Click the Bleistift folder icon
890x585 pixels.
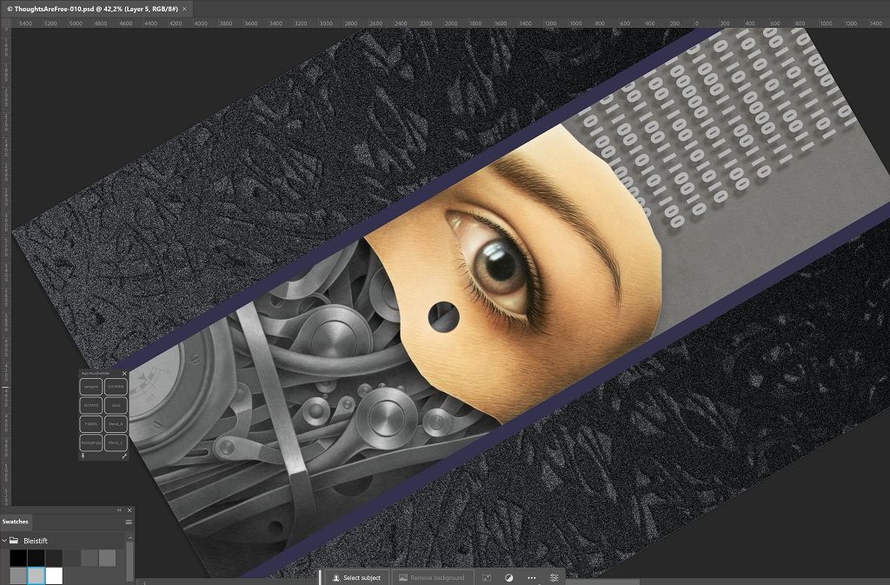(x=14, y=541)
